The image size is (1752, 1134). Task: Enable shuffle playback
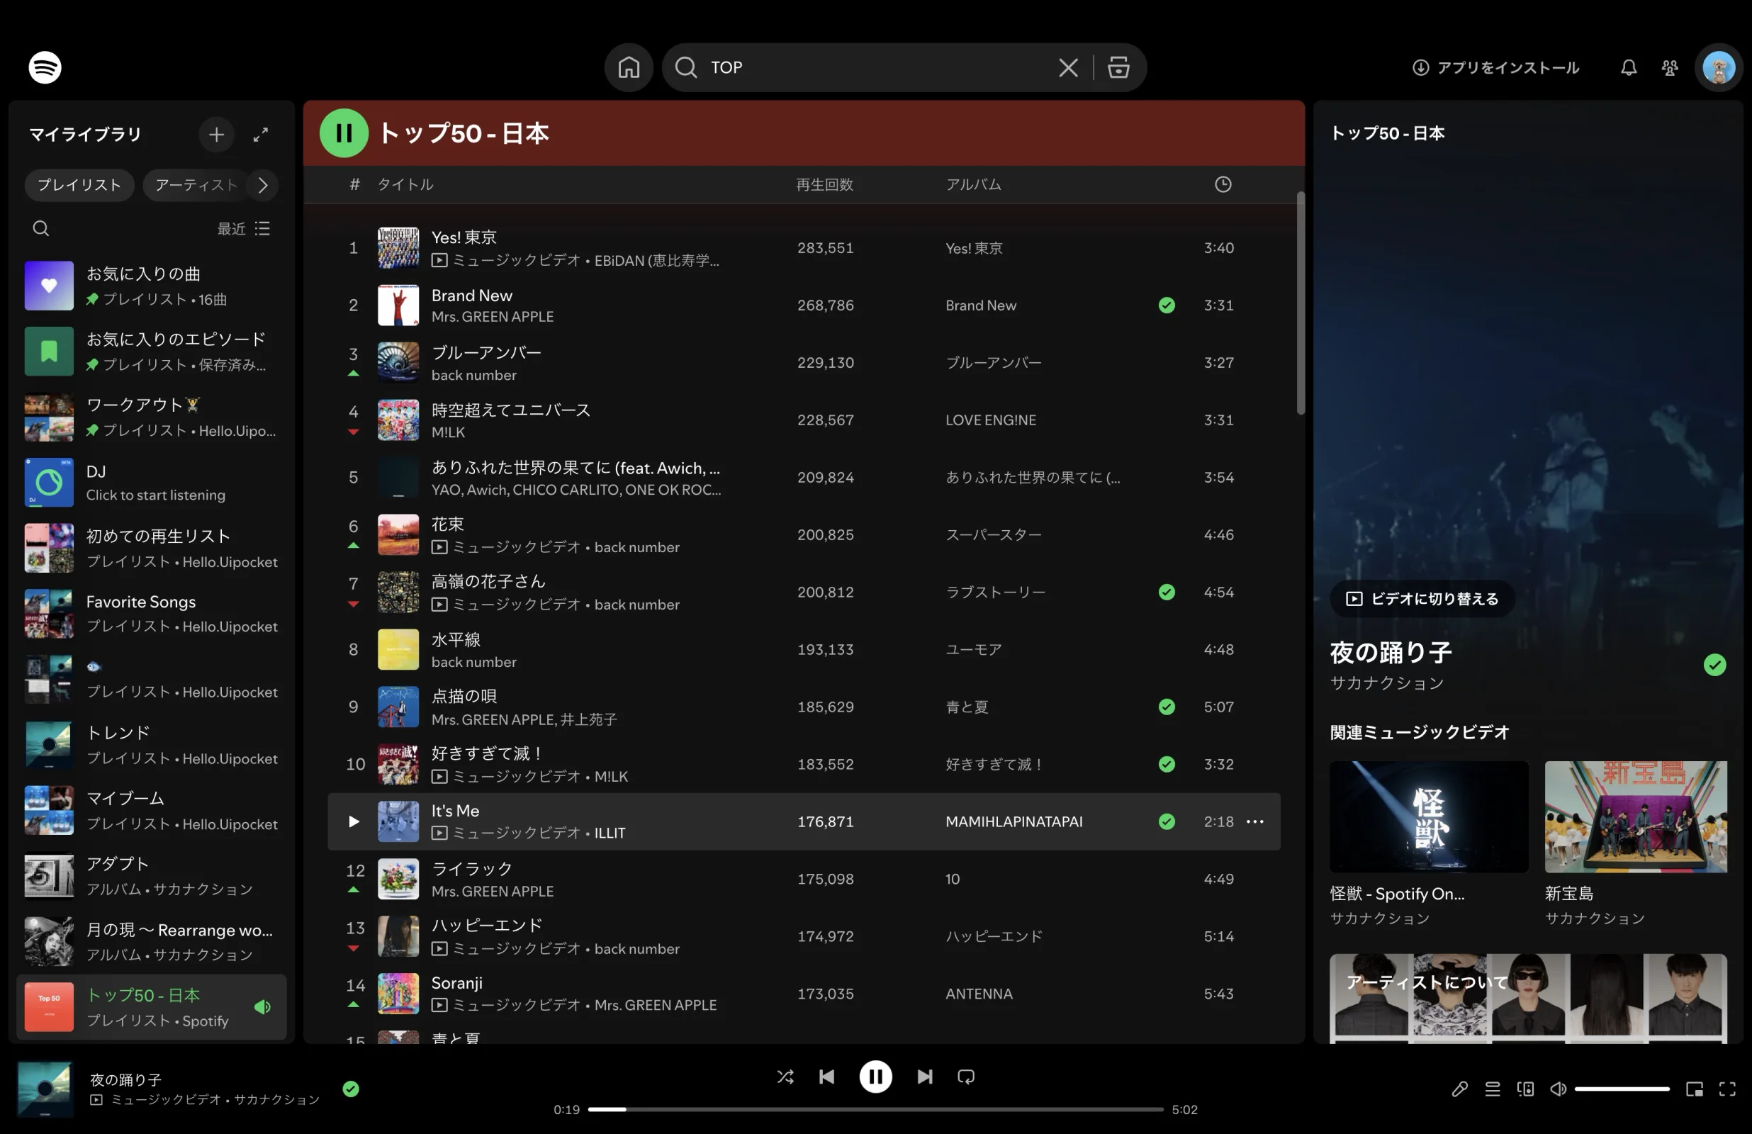click(785, 1077)
